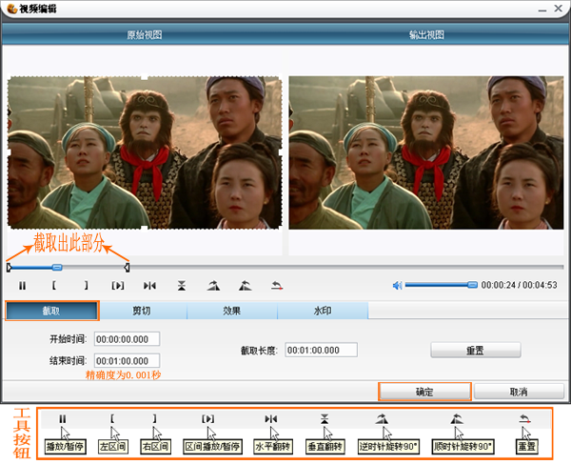Image resolution: width=571 pixels, height=464 pixels.
Task: Set right interval marker in the player toolbar
Action: (x=86, y=285)
